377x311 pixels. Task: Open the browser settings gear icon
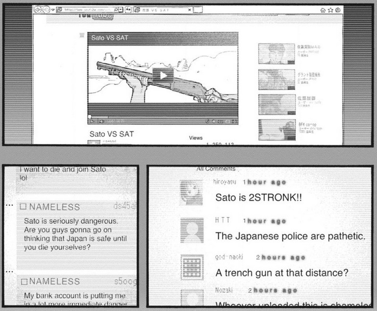tap(338, 9)
